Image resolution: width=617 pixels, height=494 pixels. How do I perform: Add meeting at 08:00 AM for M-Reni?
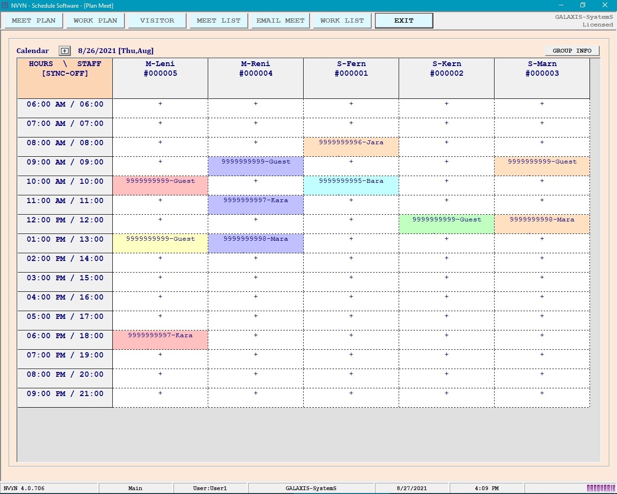(x=256, y=147)
